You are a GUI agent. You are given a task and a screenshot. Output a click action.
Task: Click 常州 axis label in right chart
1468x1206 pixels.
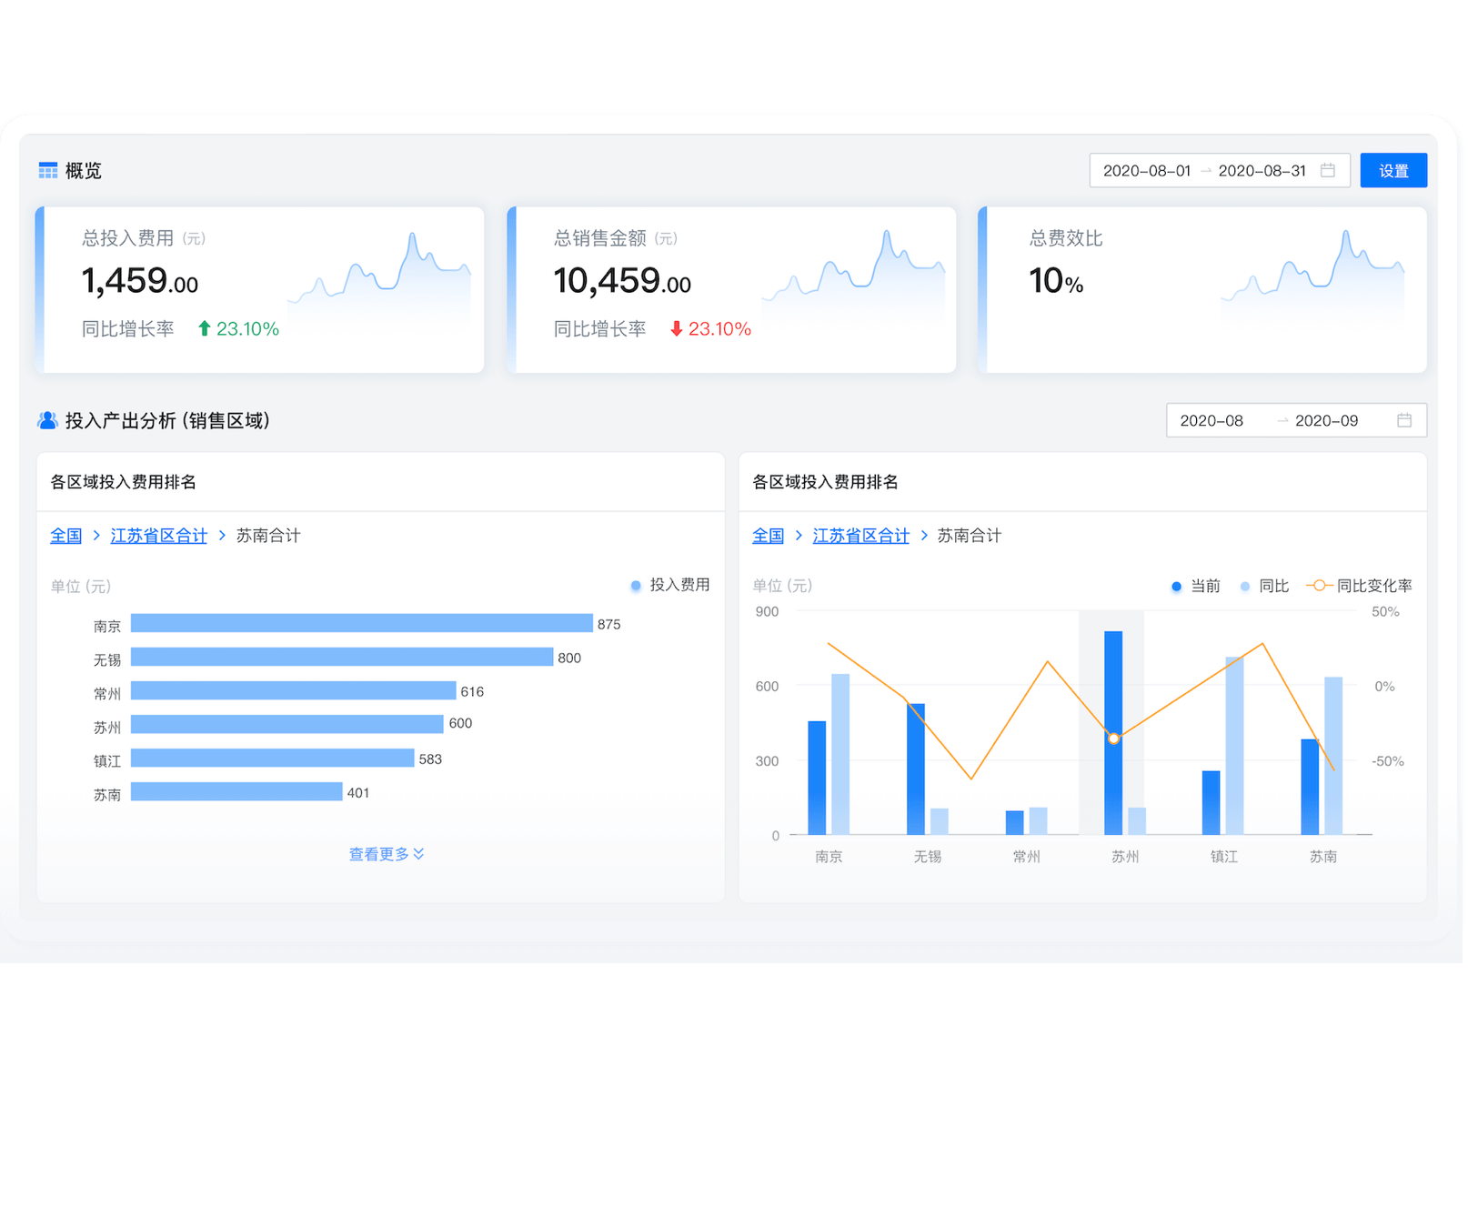[x=1026, y=857]
